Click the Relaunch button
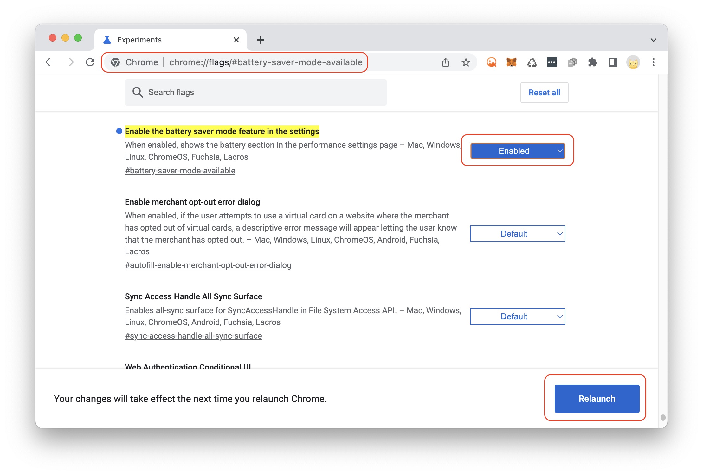The width and height of the screenshot is (703, 475). 597,399
